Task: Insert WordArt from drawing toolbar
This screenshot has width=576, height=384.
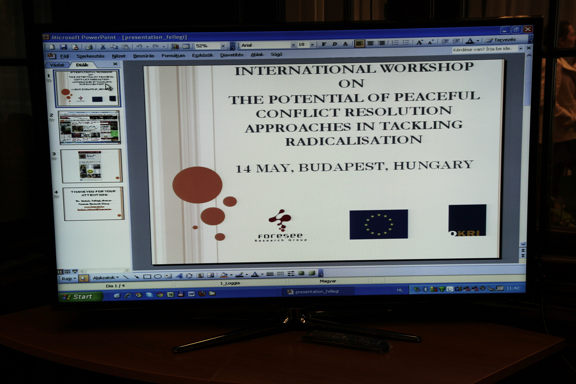Action: tap(179, 276)
